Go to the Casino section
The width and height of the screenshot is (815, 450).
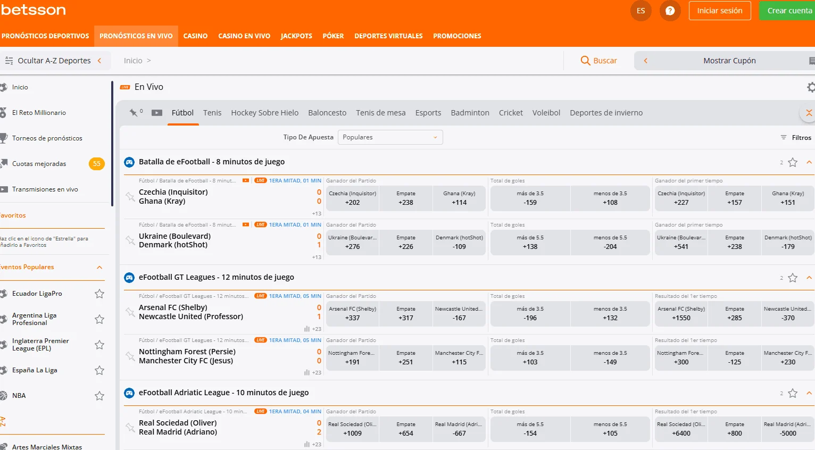pyautogui.click(x=195, y=36)
